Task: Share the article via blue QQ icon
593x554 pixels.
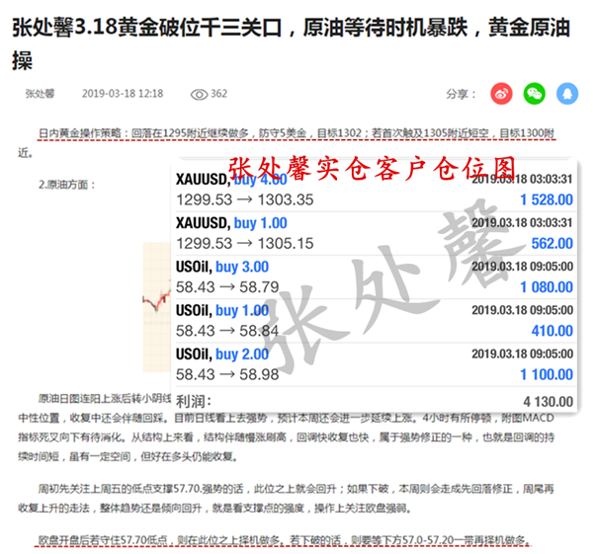Action: pyautogui.click(x=567, y=94)
